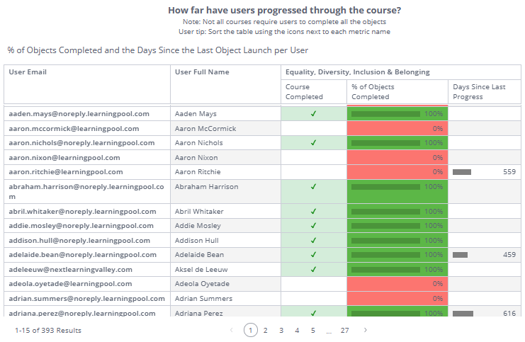Open page 2 of the results

point(265,330)
